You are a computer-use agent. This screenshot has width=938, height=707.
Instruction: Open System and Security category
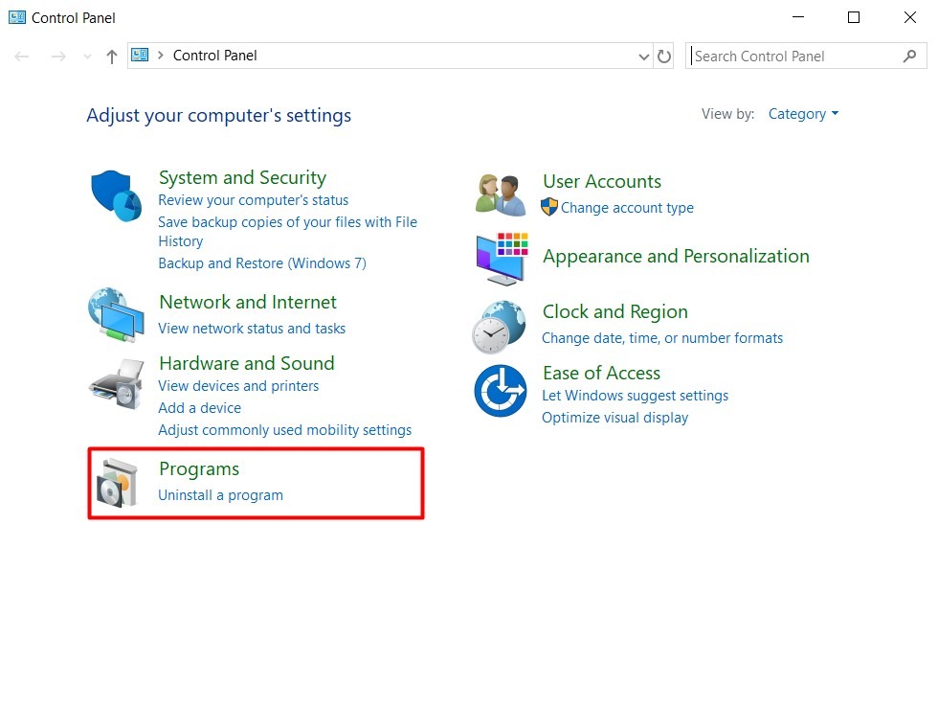pyautogui.click(x=242, y=177)
